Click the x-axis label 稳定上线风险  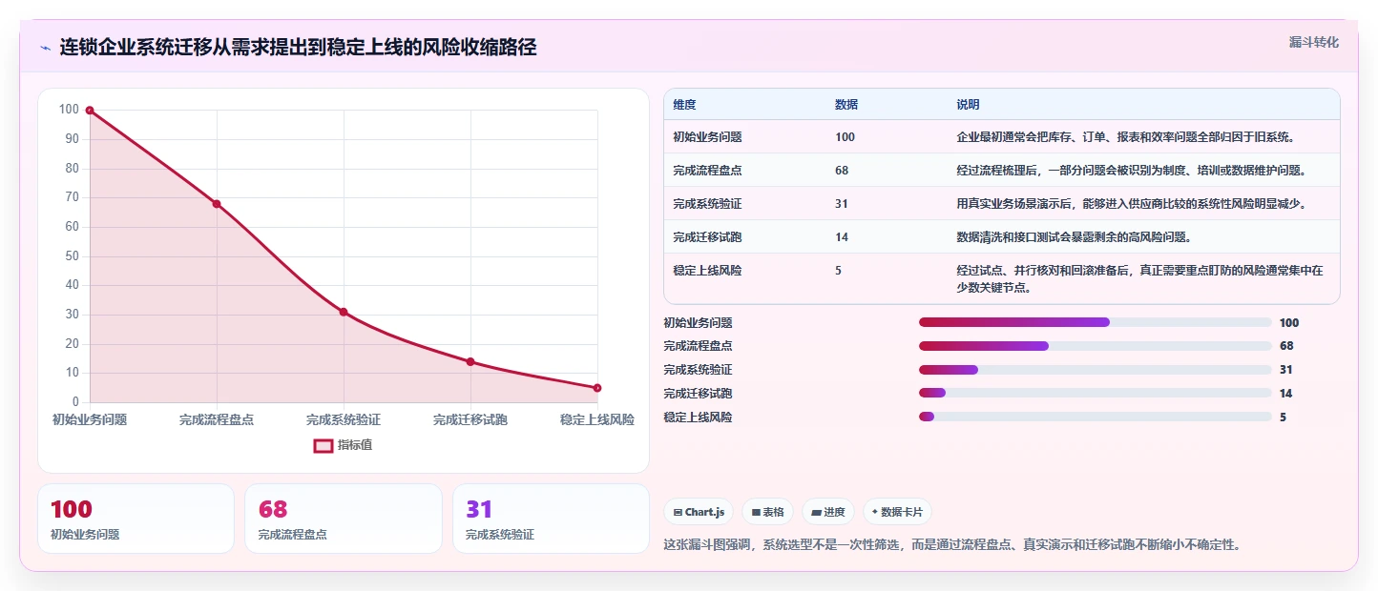[x=597, y=419]
